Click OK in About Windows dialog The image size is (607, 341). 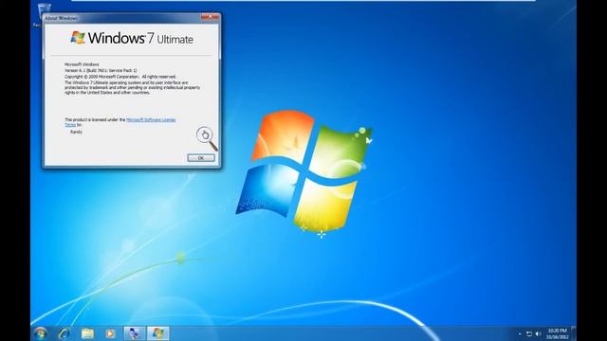click(x=201, y=158)
